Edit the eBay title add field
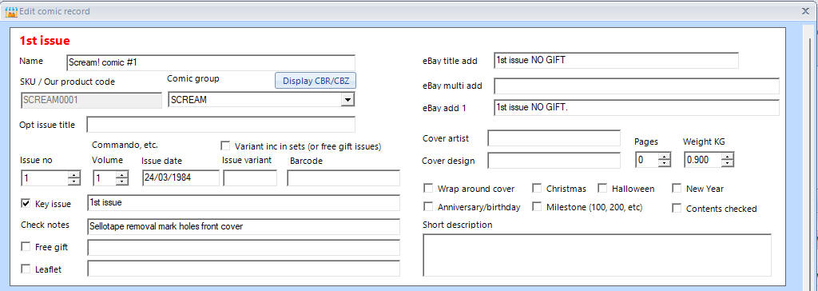The width and height of the screenshot is (818, 291). (x=616, y=61)
